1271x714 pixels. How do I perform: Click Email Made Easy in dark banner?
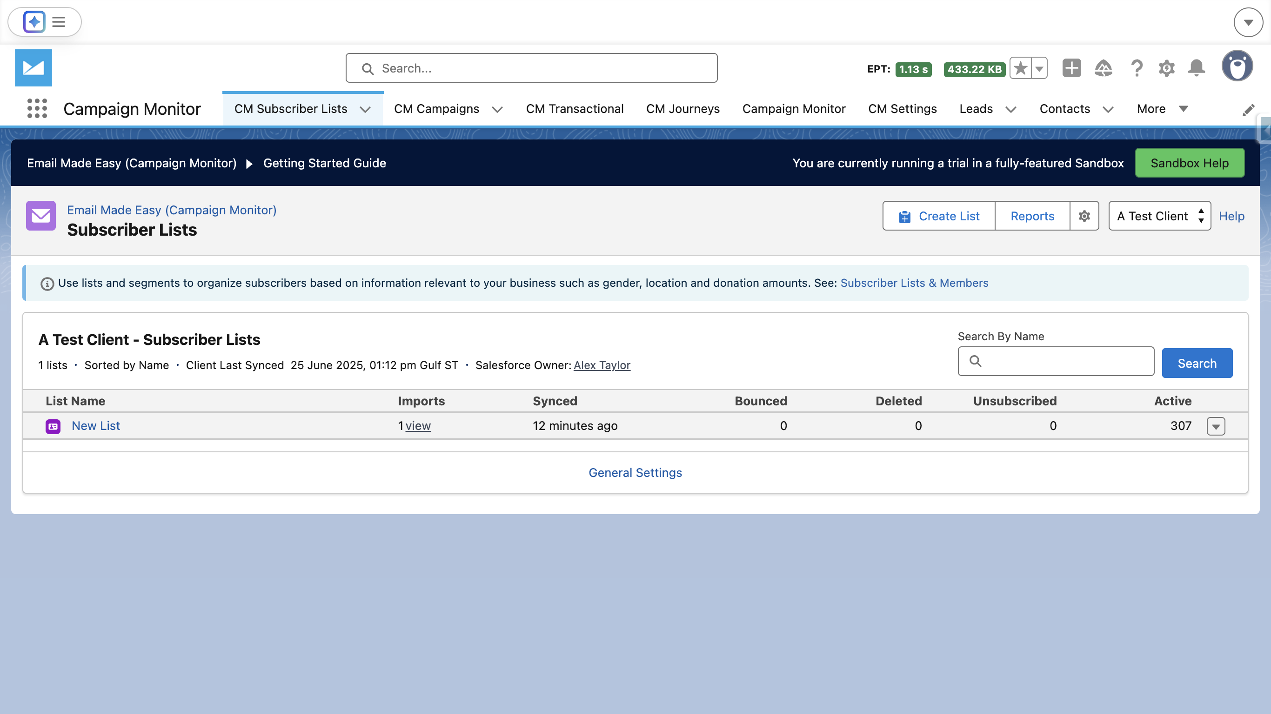click(132, 163)
